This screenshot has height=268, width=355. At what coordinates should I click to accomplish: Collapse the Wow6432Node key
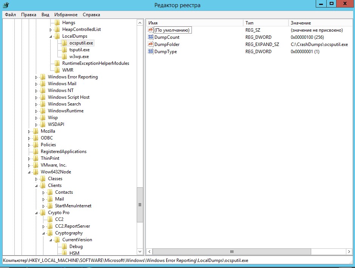29,172
